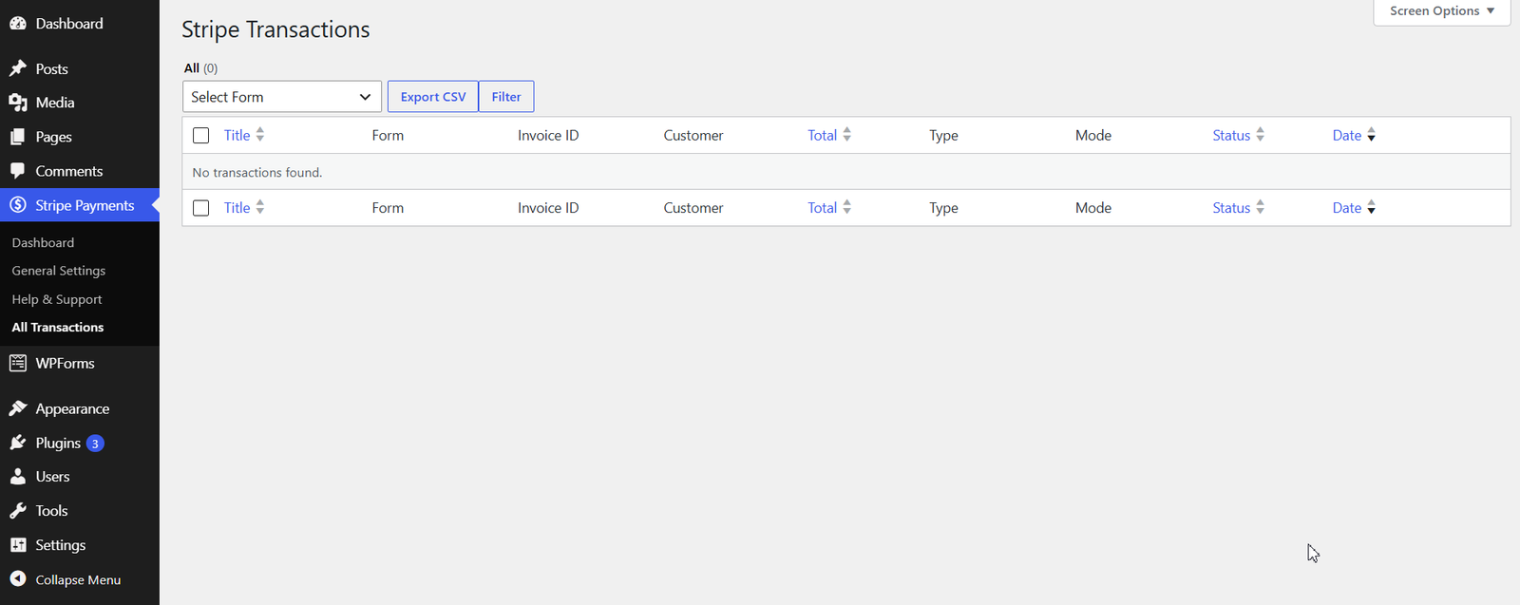Click the Export CSV button
The width and height of the screenshot is (1520, 605).
[x=433, y=97]
